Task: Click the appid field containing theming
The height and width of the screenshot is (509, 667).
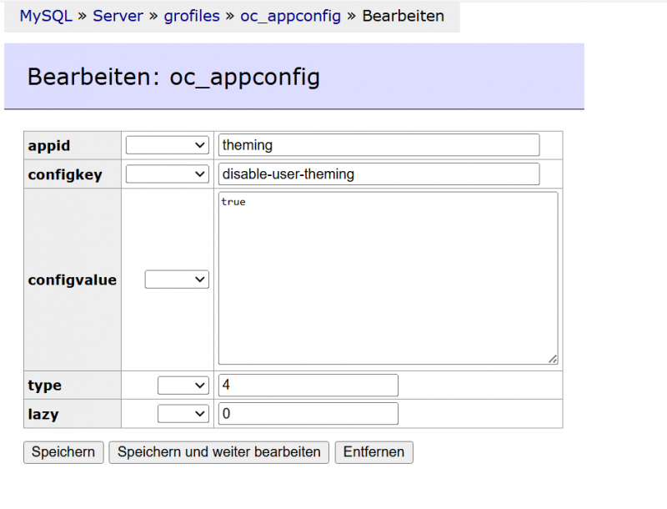Action: coord(379,145)
